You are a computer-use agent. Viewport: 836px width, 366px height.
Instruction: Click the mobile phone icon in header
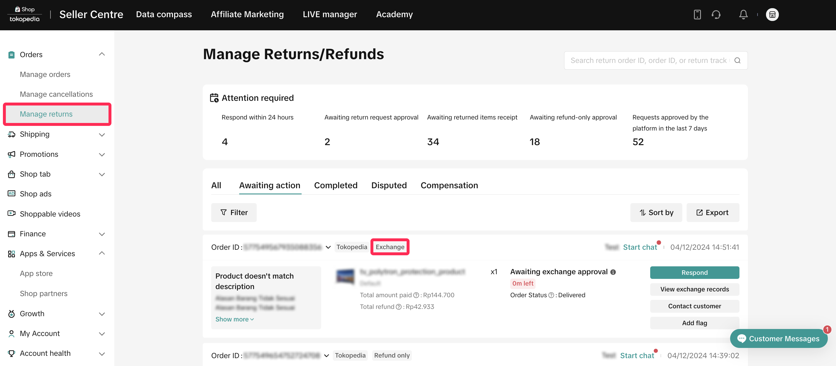[697, 15]
